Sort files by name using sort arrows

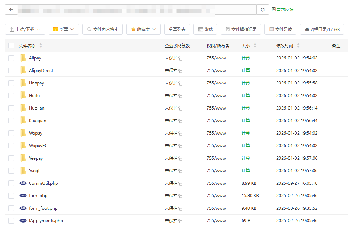(41, 46)
